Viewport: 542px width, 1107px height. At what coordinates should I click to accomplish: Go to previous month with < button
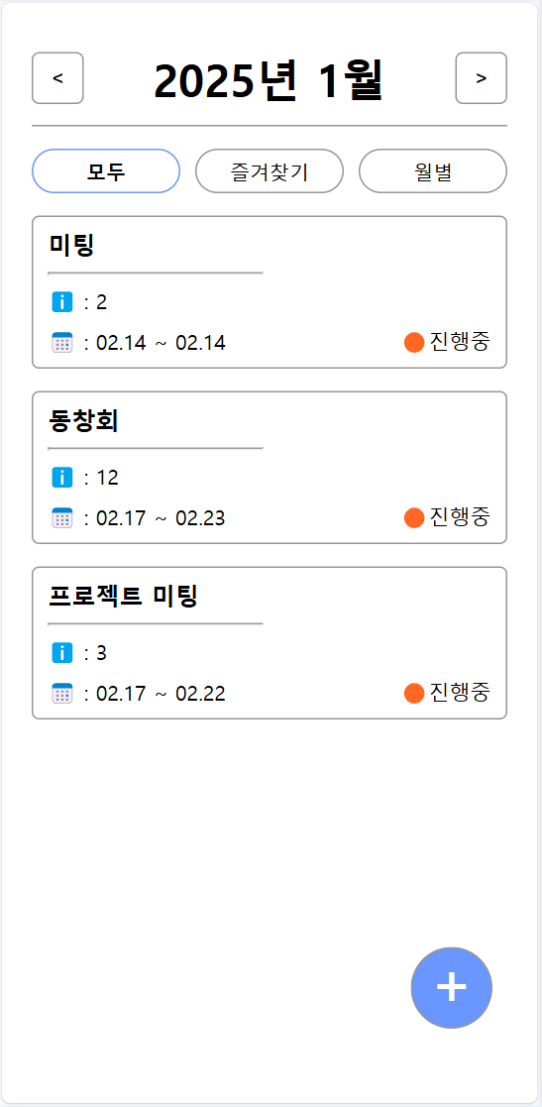coord(57,77)
